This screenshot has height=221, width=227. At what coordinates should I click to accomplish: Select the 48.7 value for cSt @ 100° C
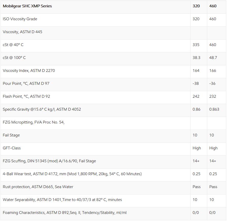coord(213,57)
